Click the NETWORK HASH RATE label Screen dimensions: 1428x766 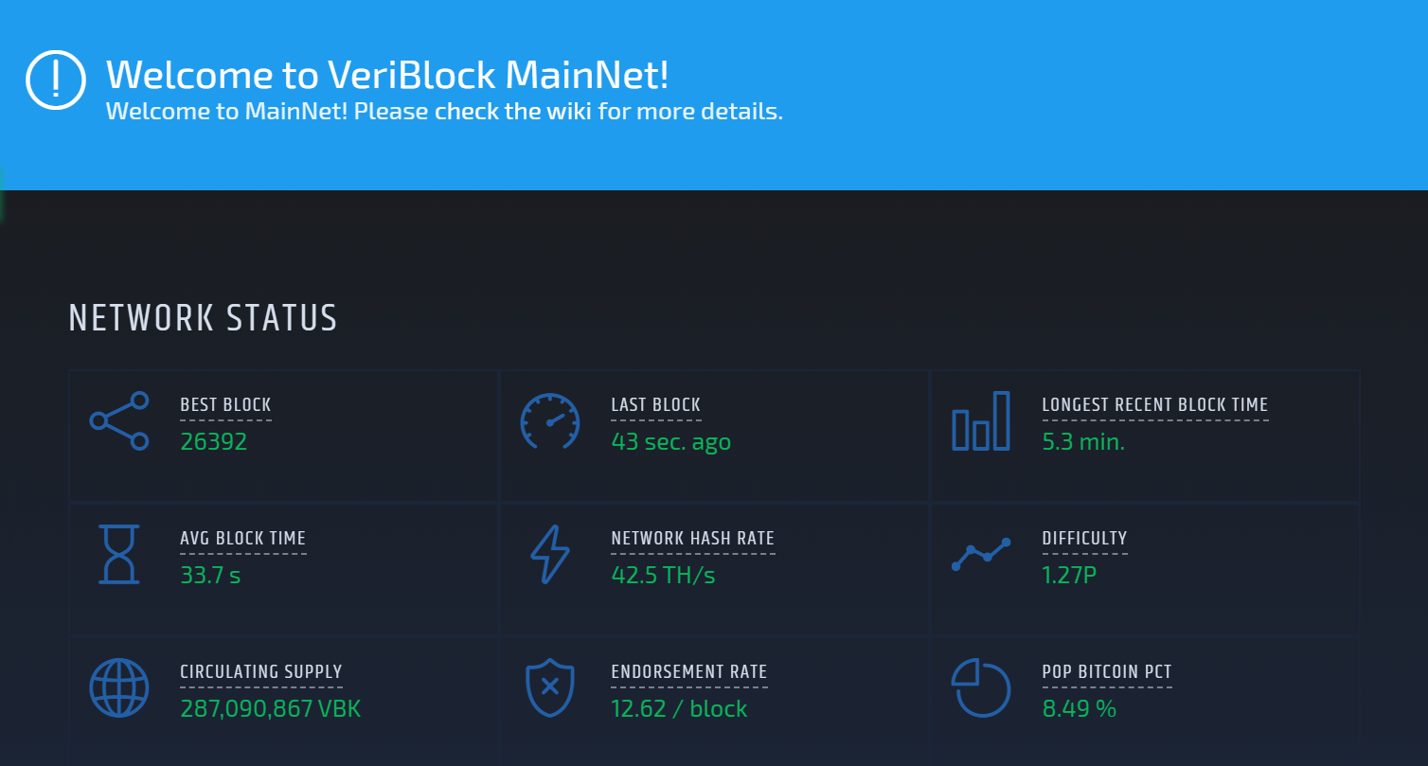click(693, 539)
